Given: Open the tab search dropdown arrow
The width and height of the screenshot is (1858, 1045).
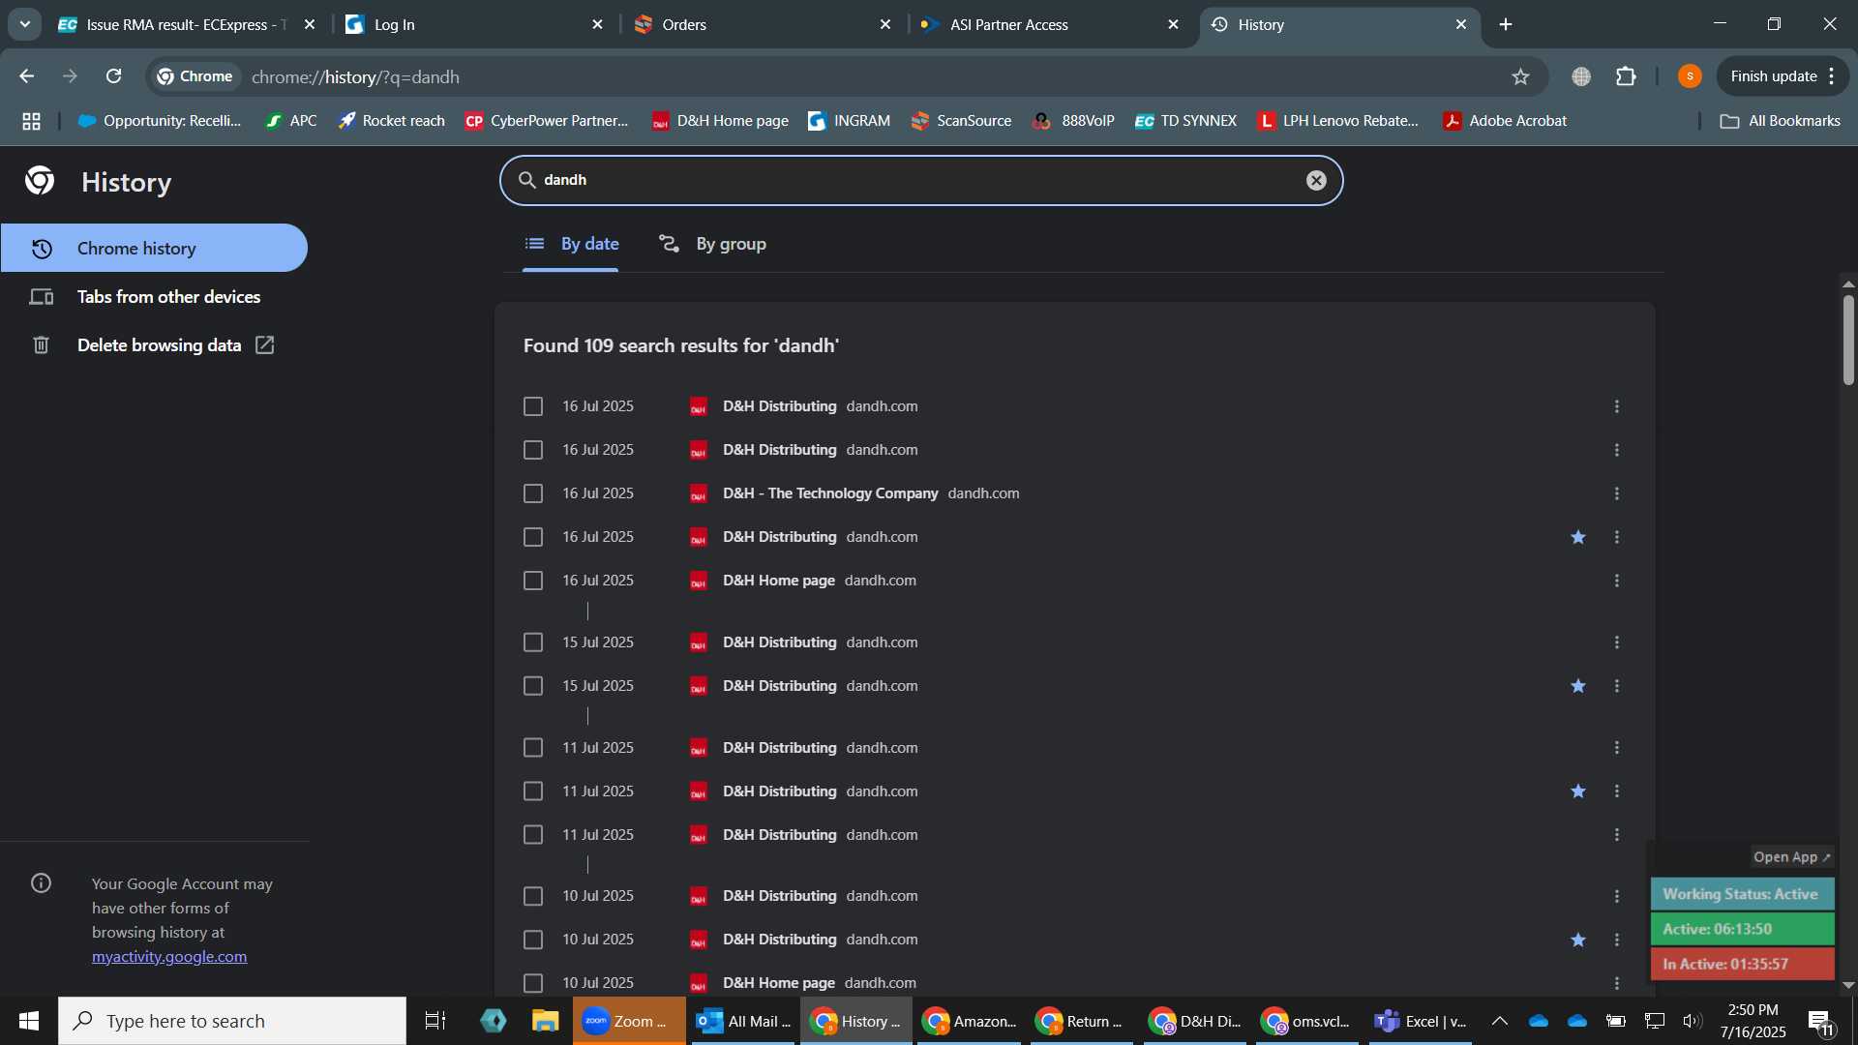Looking at the screenshot, I should coord(24,24).
